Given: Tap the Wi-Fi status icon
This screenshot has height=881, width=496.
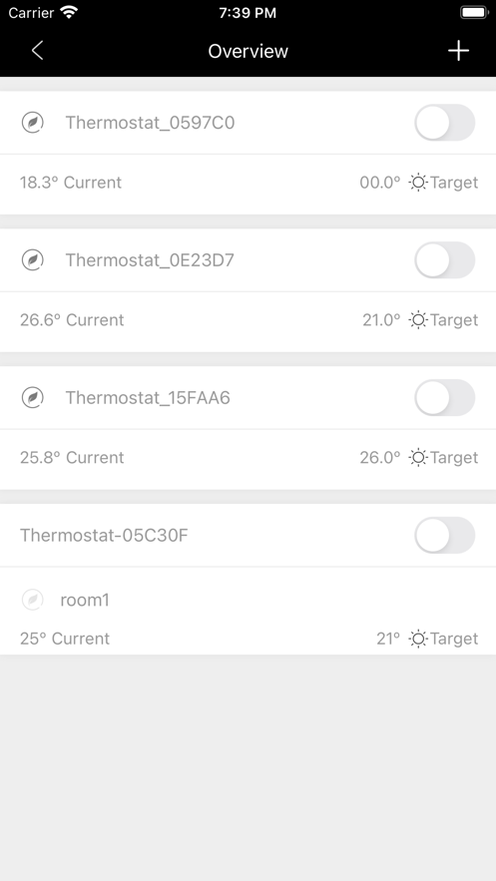Looking at the screenshot, I should (70, 13).
